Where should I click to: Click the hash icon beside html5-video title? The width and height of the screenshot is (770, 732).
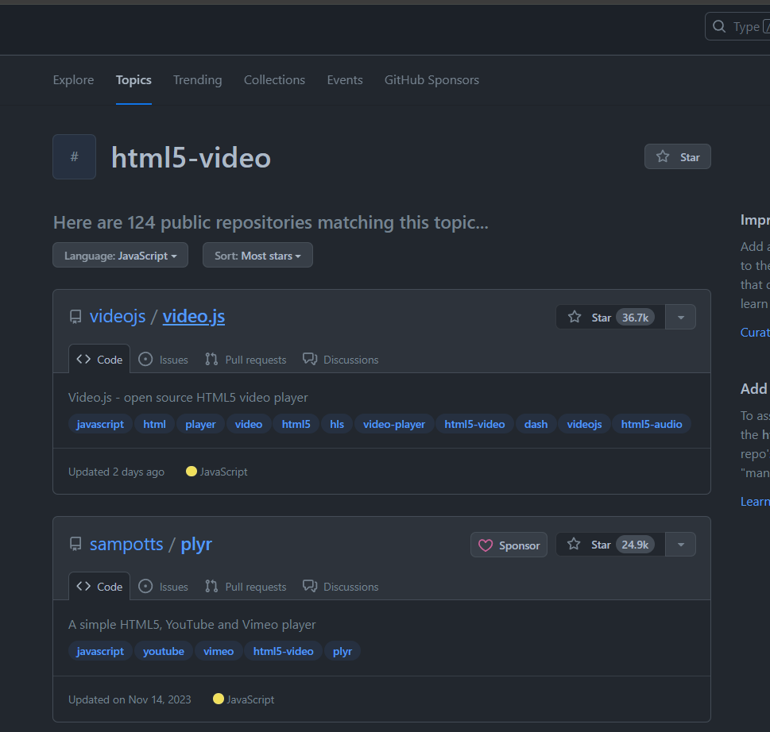(x=74, y=156)
